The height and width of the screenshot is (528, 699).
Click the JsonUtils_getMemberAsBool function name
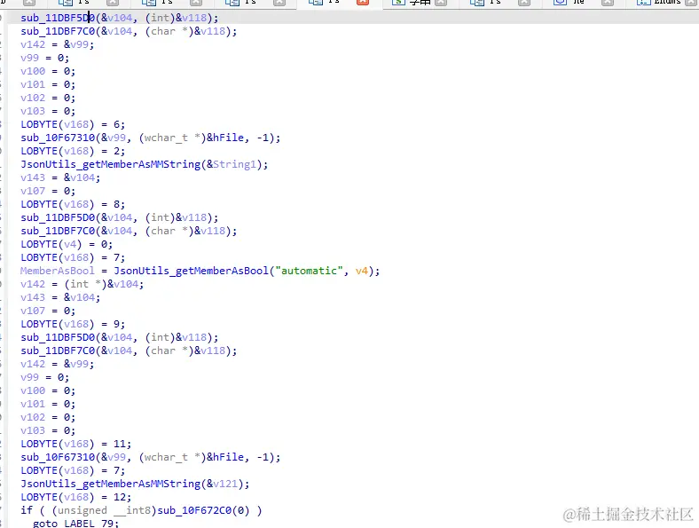(192, 271)
